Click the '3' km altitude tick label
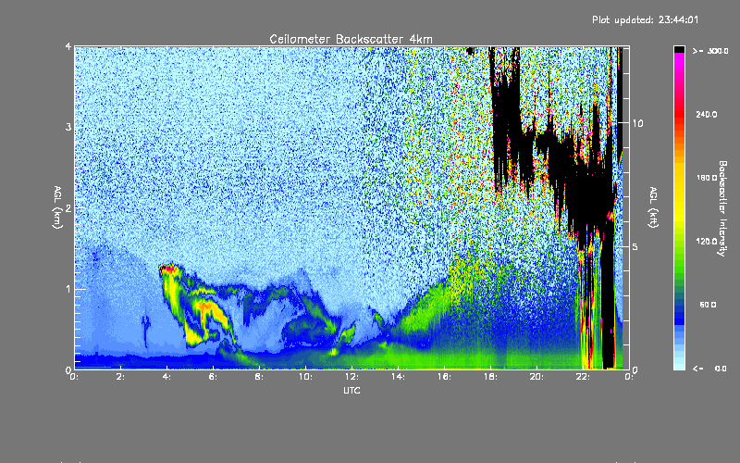This screenshot has height=463, width=740. (68, 127)
